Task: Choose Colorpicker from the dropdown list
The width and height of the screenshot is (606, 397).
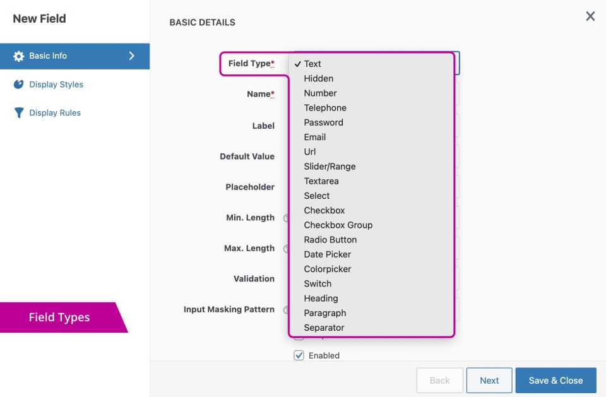Action: coord(327,269)
